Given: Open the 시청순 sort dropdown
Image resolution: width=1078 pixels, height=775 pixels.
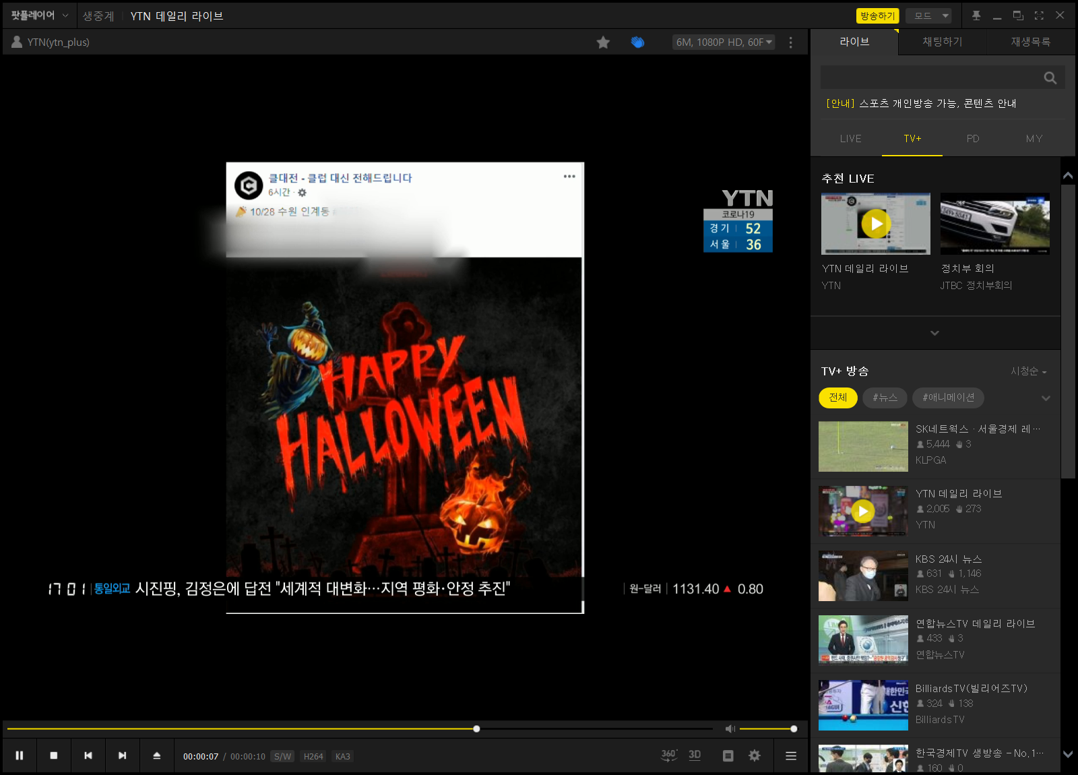Looking at the screenshot, I should tap(1029, 371).
